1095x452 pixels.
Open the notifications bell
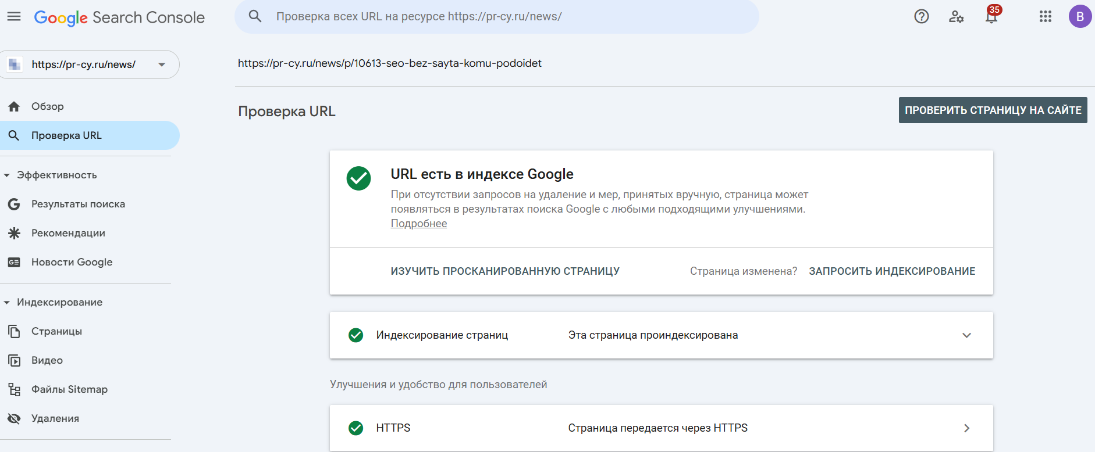tap(991, 17)
